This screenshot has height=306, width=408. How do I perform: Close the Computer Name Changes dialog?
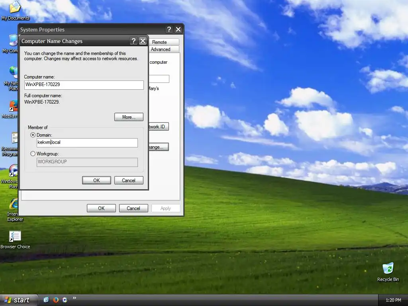click(x=143, y=41)
